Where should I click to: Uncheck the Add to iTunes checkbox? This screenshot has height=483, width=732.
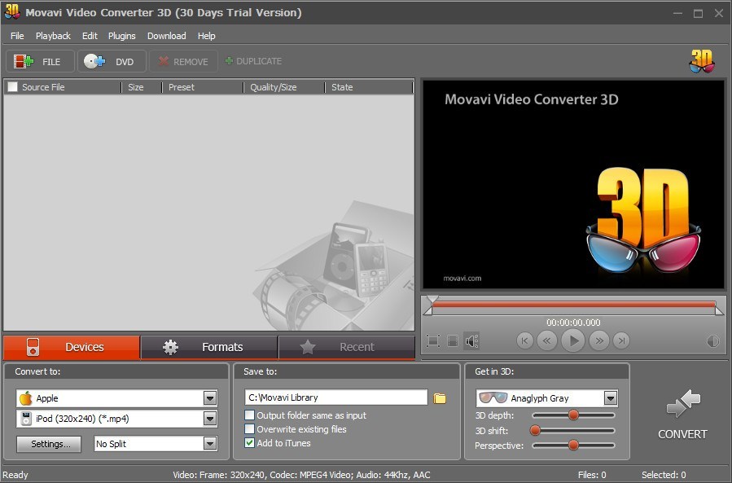tap(250, 443)
